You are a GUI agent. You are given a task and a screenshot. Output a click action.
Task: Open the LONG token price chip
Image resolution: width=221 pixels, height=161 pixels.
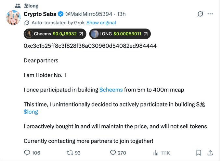coord(120,34)
